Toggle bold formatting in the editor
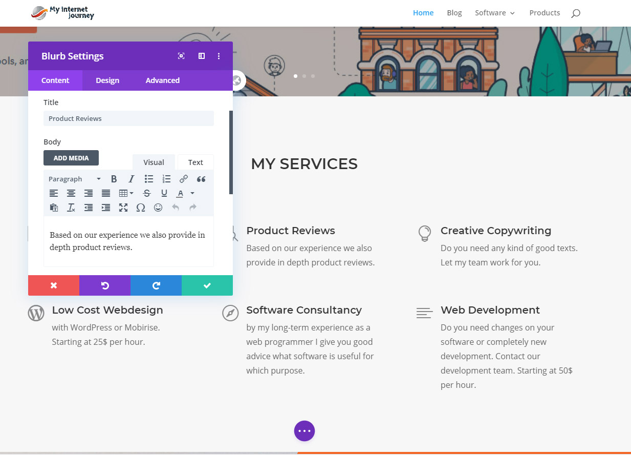 pos(114,179)
